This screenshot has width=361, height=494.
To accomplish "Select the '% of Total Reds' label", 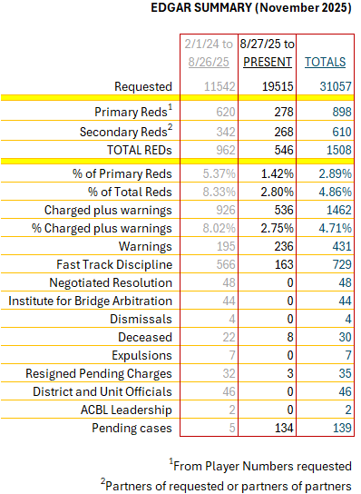I will tap(130, 192).
